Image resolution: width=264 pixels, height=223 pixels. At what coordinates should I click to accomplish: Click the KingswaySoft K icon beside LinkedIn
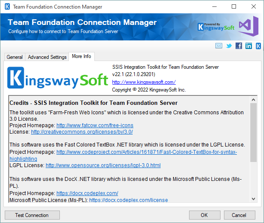(258, 46)
